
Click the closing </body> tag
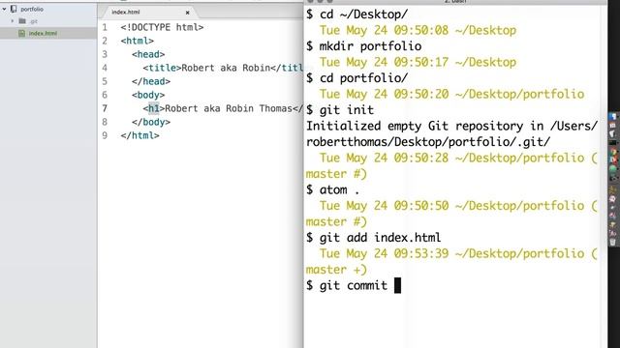[x=151, y=123]
